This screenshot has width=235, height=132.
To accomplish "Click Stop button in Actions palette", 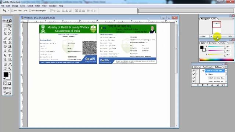I will click(198, 85).
